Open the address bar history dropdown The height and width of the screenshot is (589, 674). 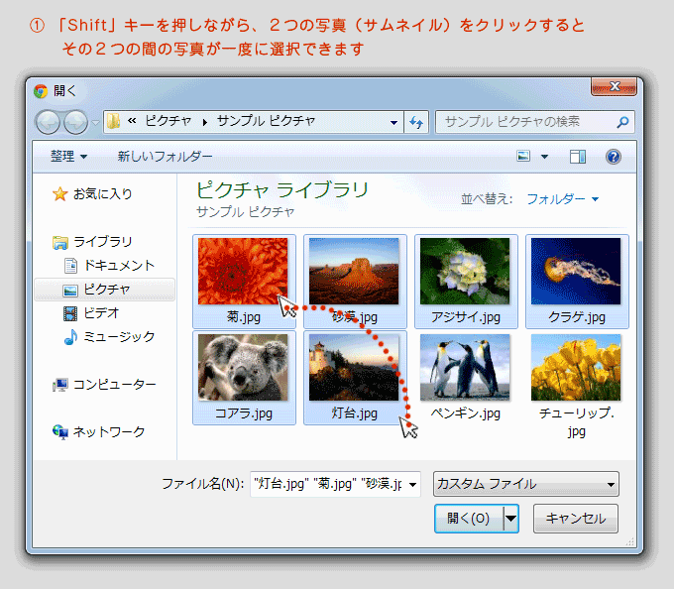pos(393,123)
